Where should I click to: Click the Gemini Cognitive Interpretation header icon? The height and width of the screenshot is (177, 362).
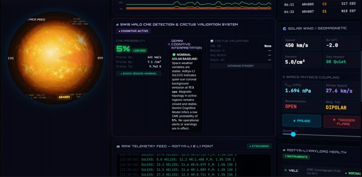coord(169,44)
